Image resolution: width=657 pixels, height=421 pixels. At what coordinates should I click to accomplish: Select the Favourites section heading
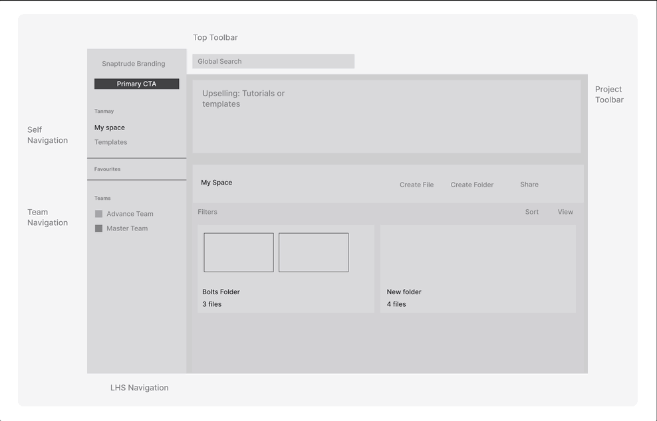click(x=107, y=169)
